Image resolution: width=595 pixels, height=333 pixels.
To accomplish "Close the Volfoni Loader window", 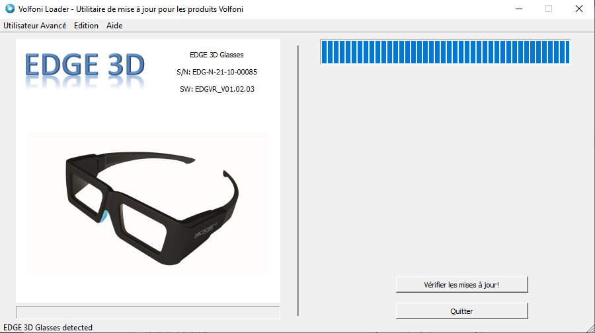I will pos(579,9).
